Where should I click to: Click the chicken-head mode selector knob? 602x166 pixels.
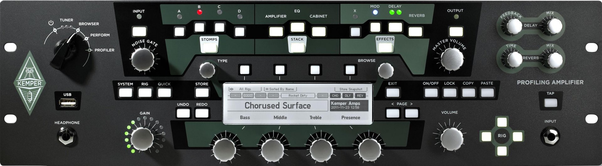(x=65, y=50)
